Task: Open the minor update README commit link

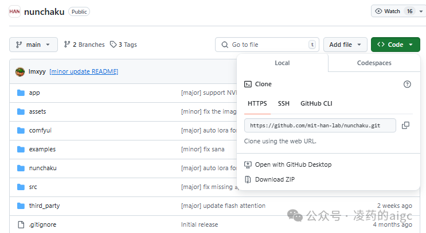Action: (x=84, y=71)
